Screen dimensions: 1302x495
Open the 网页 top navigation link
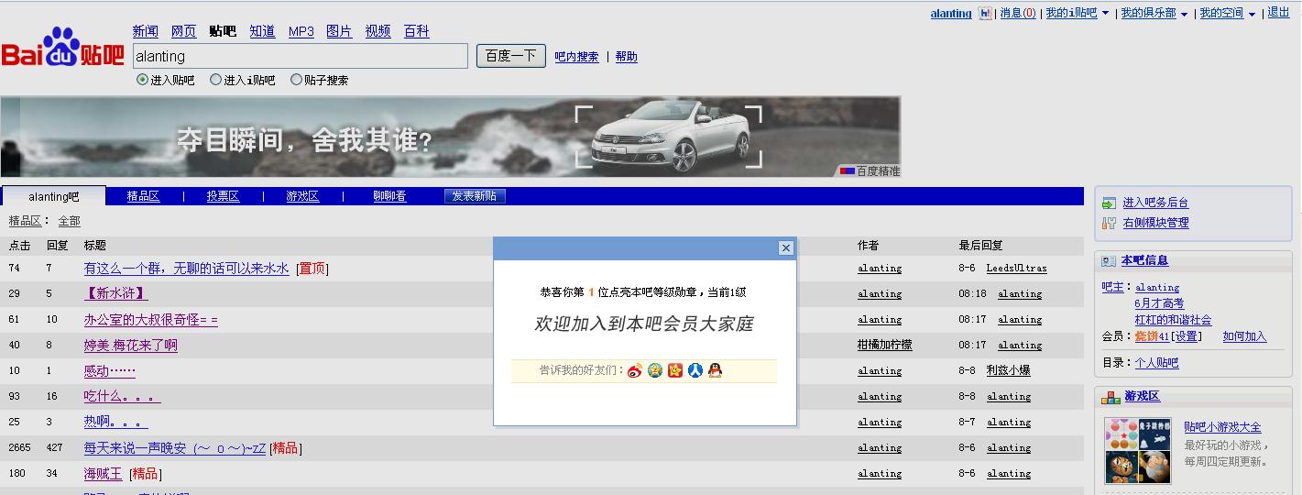point(183,31)
